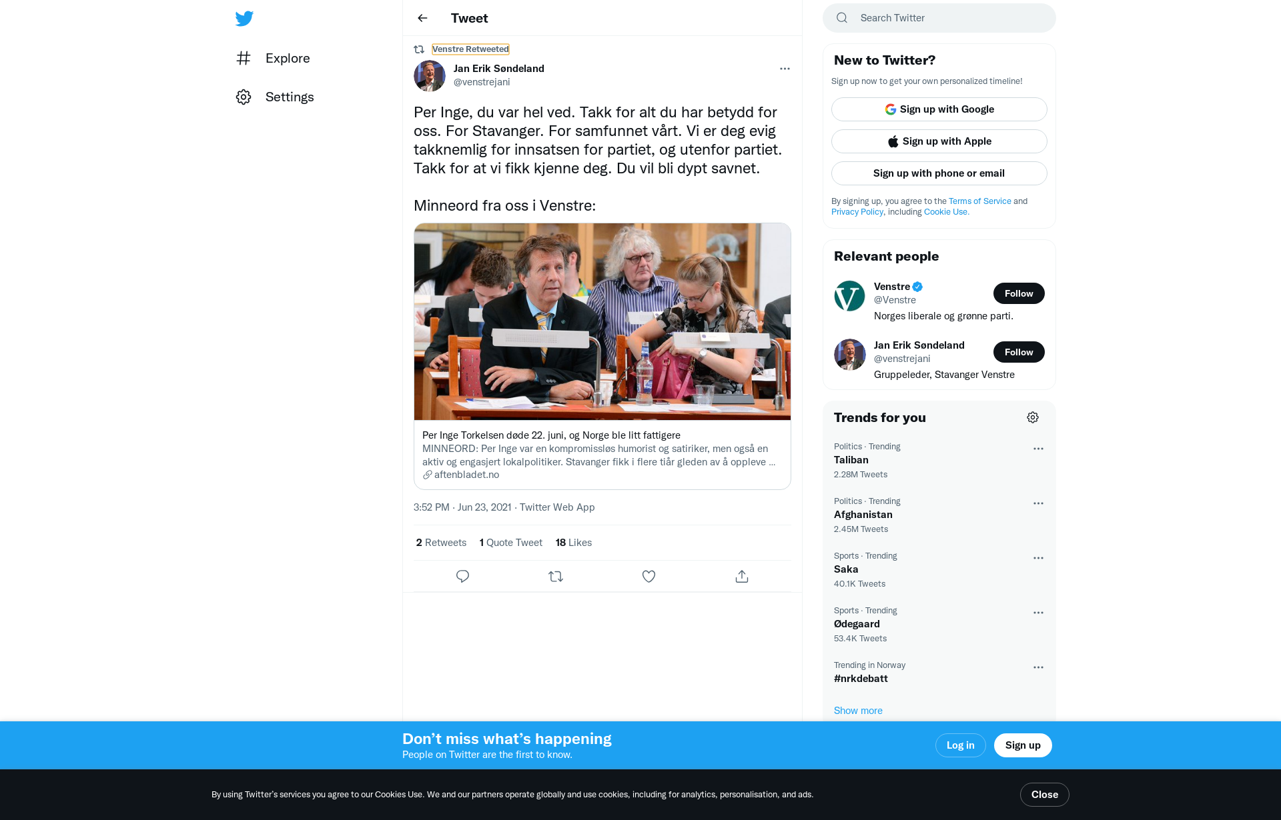Screen dimensions: 1281x820
Task: Retweet using the retweet arrows icon
Action: coord(556,576)
